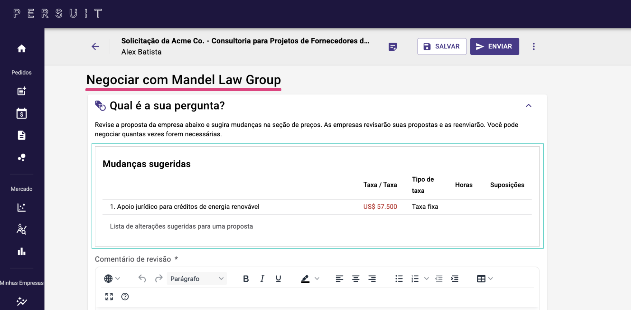Align text left

point(339,278)
